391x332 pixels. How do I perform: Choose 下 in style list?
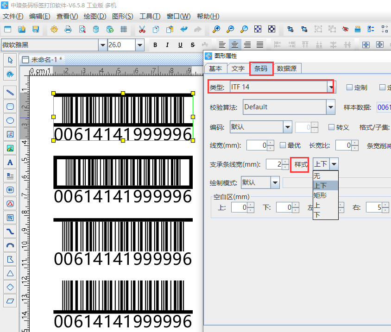click(x=325, y=214)
